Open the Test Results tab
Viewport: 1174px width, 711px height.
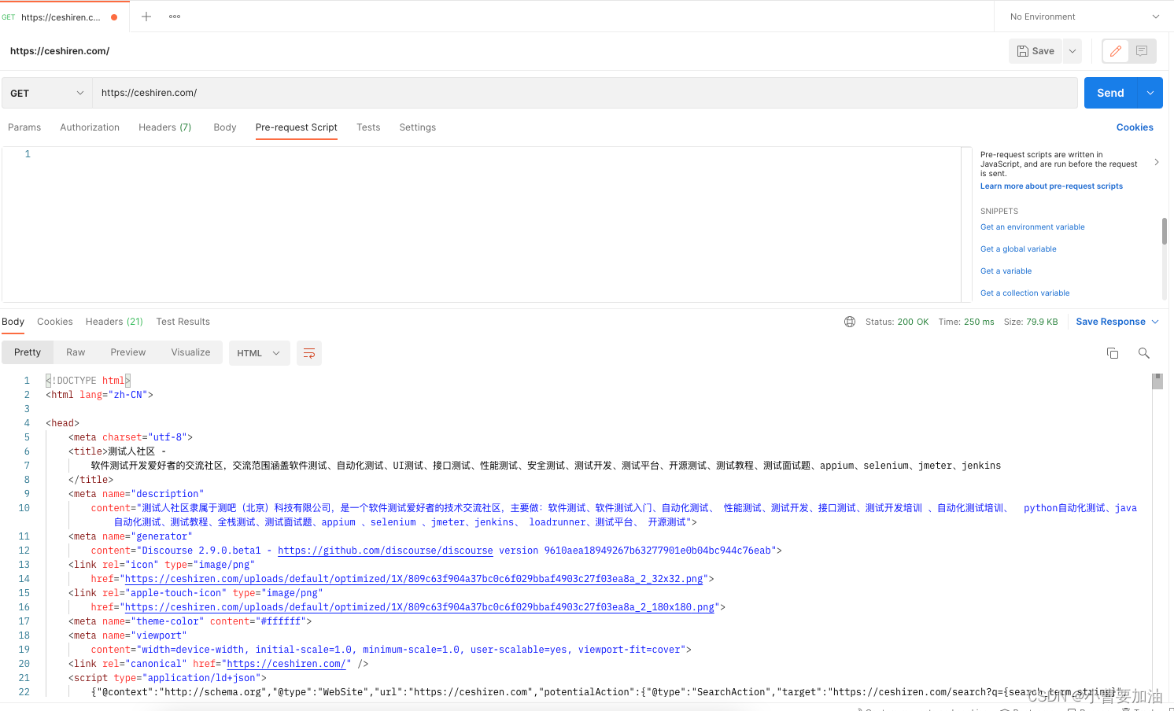(183, 322)
